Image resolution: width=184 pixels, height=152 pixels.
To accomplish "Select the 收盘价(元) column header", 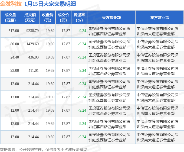I will point(48,18).
